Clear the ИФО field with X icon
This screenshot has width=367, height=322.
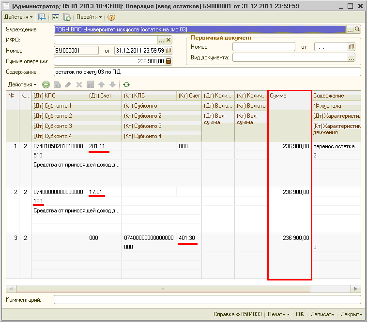[168, 40]
